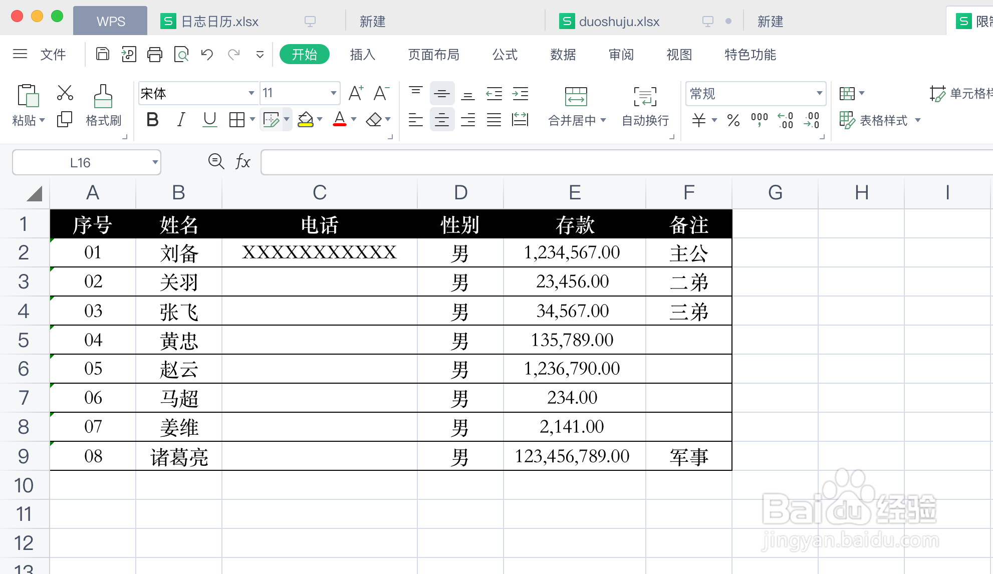
Task: Click the Percent style icon
Action: (x=733, y=120)
